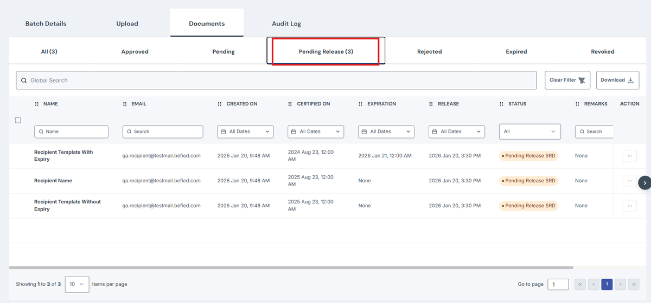Go to the previous page button
Image resolution: width=651 pixels, height=303 pixels.
(593, 284)
